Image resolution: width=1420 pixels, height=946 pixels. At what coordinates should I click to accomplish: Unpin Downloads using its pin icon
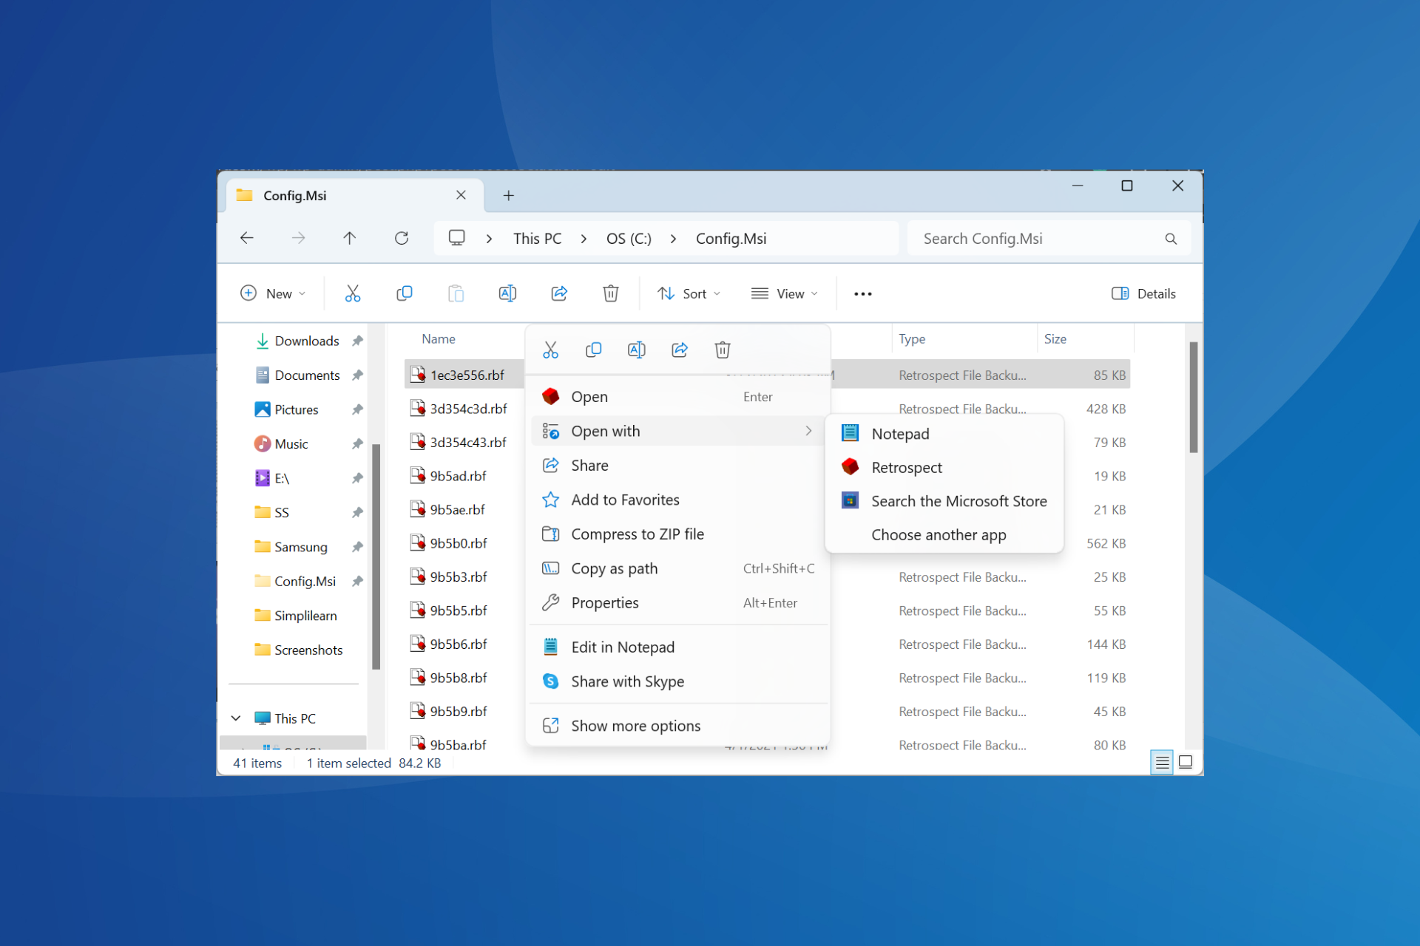pos(358,341)
